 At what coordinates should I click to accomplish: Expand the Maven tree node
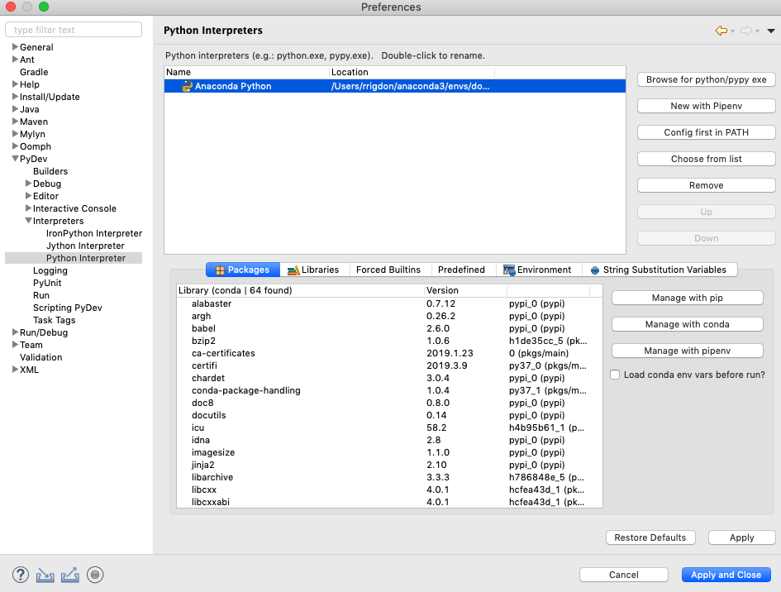[x=15, y=122]
